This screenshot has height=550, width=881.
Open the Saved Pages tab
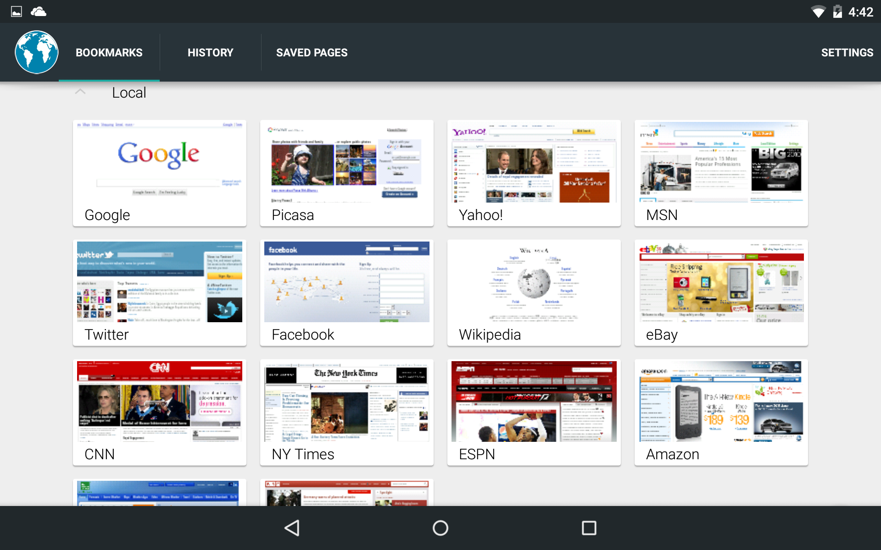point(312,53)
